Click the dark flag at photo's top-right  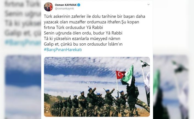tap(145, 64)
